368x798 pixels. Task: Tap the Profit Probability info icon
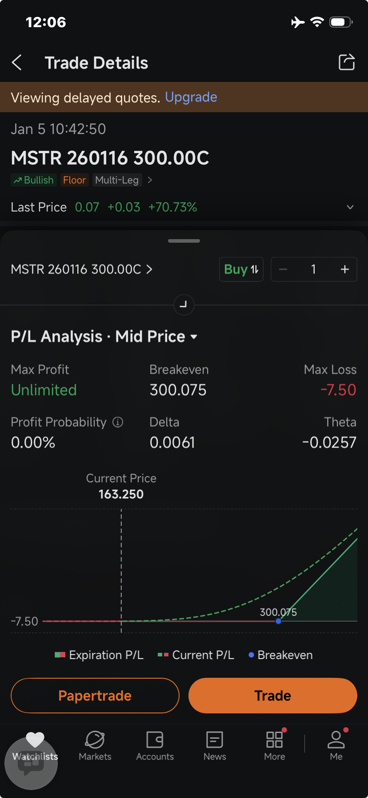pyautogui.click(x=118, y=422)
